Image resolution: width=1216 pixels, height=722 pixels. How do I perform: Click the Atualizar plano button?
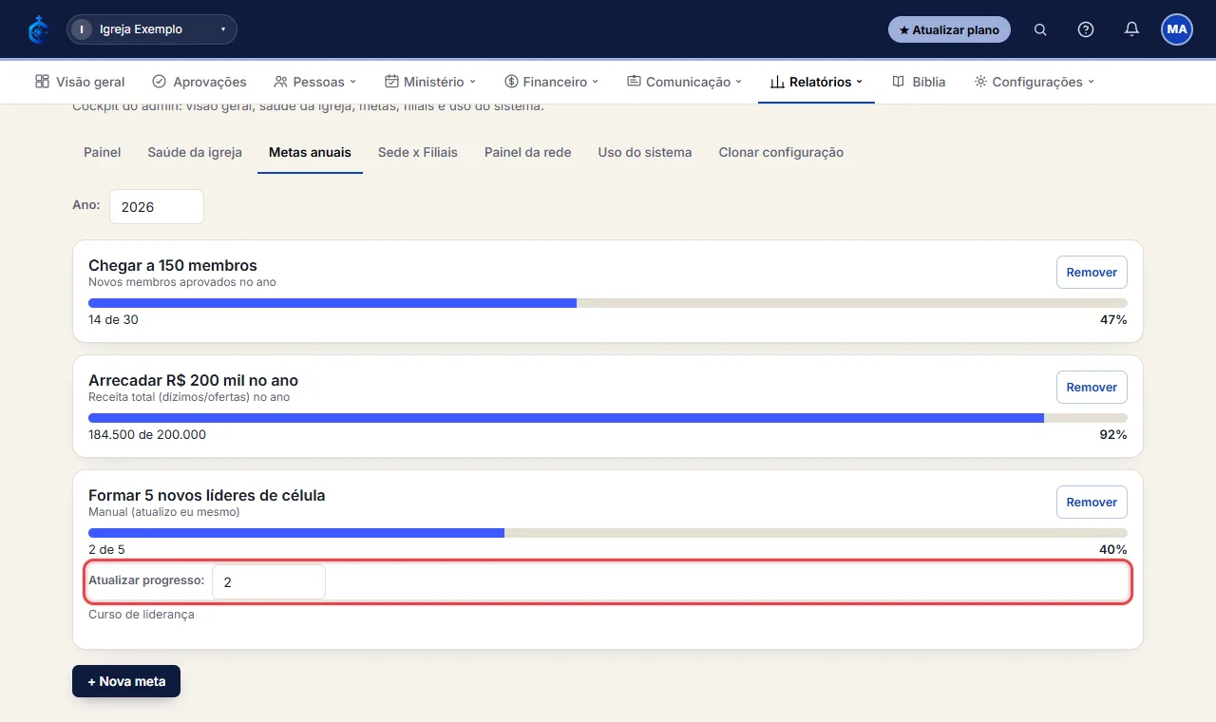point(949,29)
